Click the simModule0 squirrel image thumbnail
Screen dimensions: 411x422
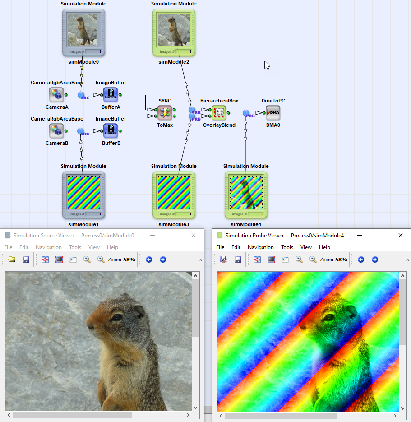(x=83, y=30)
